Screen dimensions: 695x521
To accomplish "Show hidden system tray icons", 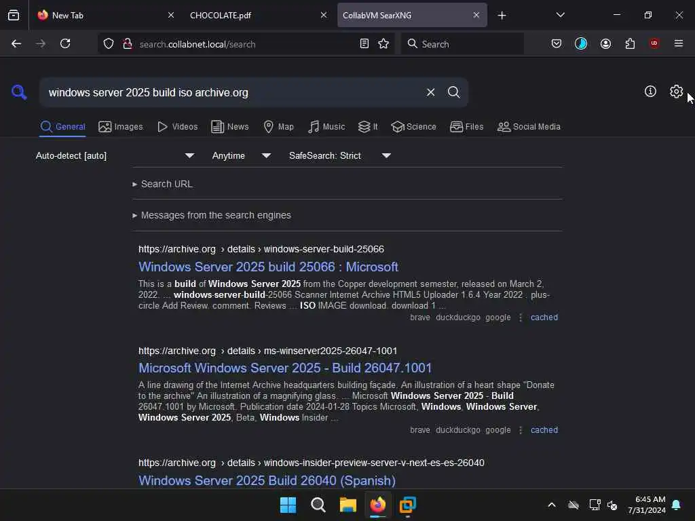I will 552,505.
